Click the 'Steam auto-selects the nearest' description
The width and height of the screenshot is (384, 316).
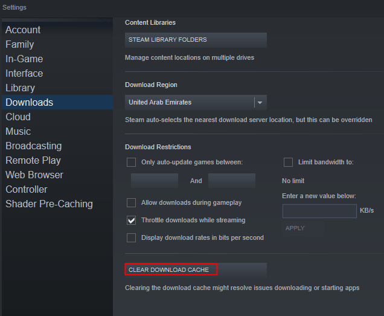tap(249, 120)
